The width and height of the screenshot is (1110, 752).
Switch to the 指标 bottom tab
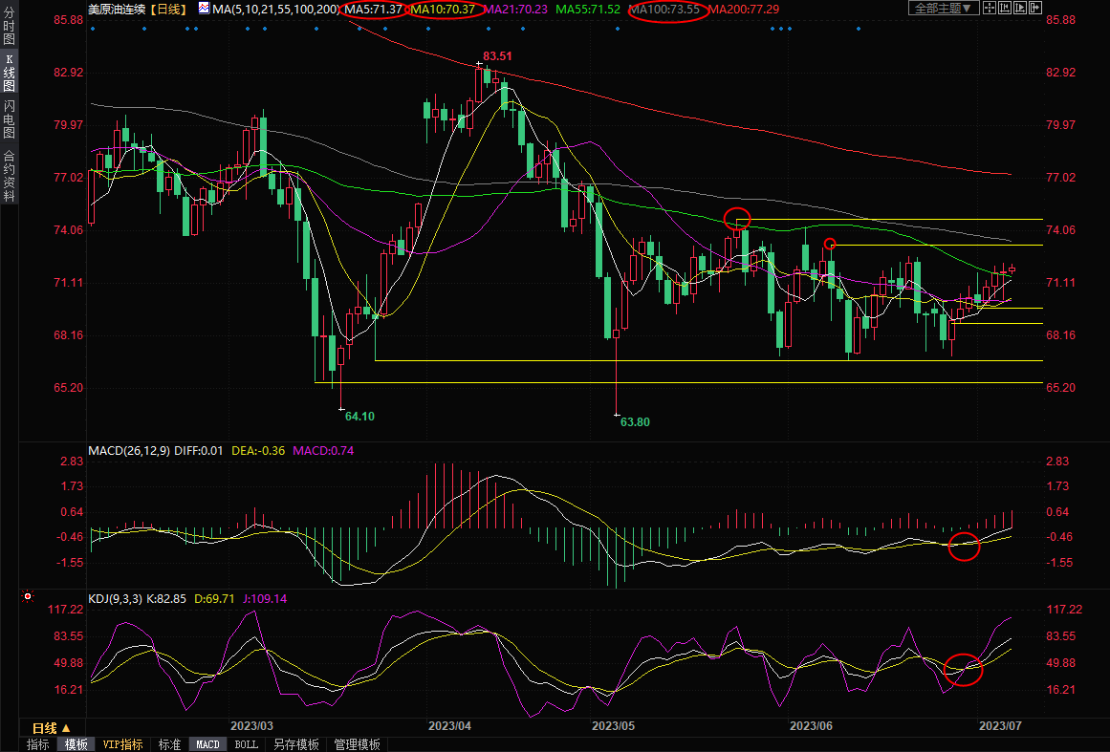point(38,744)
